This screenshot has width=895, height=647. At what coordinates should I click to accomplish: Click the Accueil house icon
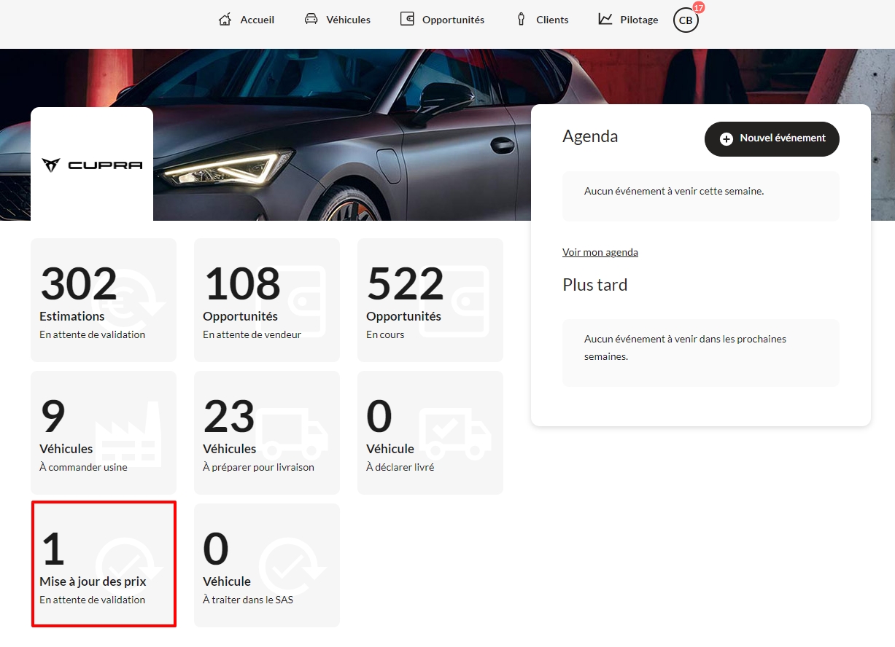pyautogui.click(x=225, y=19)
